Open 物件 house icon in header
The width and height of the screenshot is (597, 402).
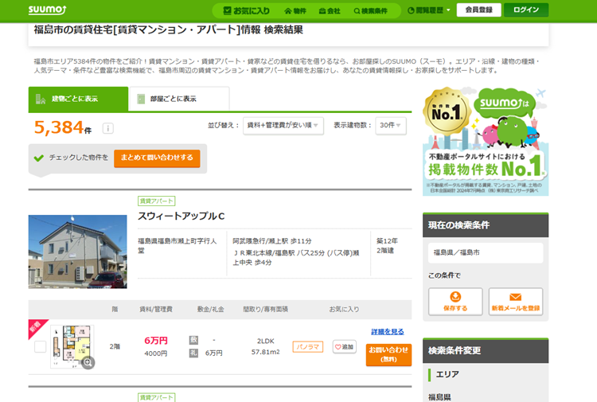click(294, 11)
